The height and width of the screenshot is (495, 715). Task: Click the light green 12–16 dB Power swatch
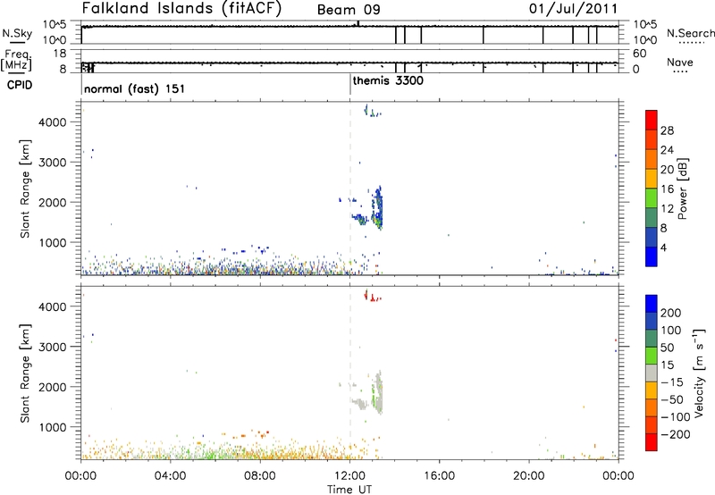point(652,197)
